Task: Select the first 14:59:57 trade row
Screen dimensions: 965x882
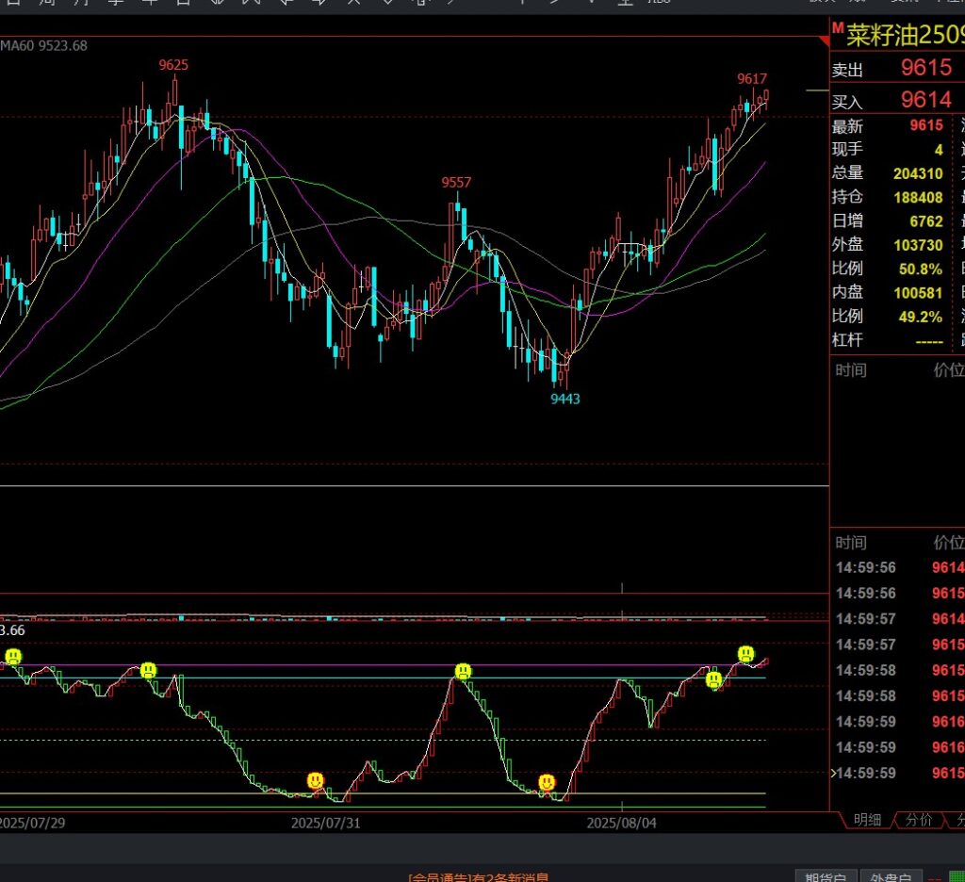Action: point(898,618)
